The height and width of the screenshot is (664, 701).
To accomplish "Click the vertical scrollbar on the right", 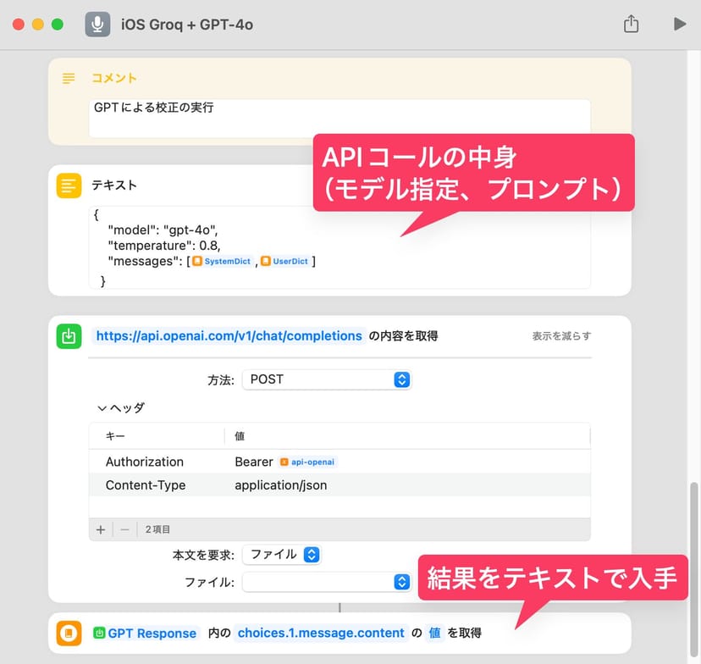I will click(x=694, y=551).
